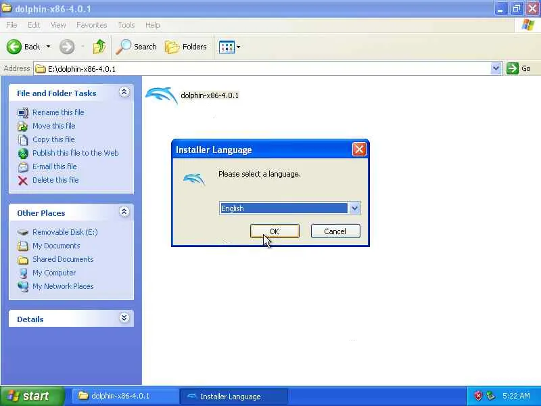541x406 pixels.
Task: Click the red security shield tray icon
Action: pos(478,396)
